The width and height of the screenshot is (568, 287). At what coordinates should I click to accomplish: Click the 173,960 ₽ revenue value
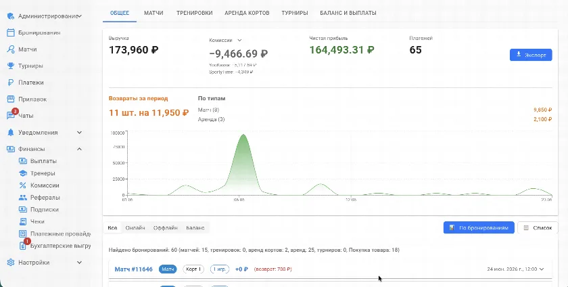click(134, 50)
